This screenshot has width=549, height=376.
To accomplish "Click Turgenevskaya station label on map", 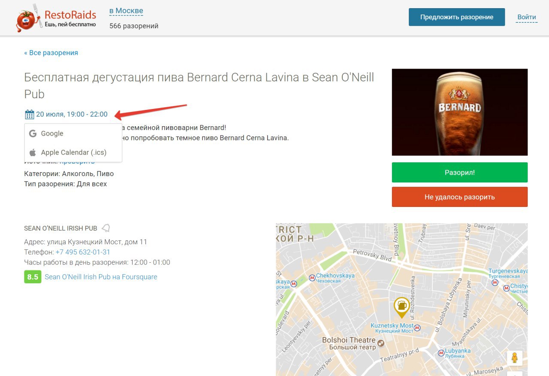I will coord(508,274).
